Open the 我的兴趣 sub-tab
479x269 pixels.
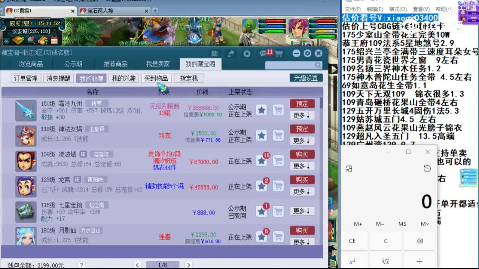click(x=123, y=78)
